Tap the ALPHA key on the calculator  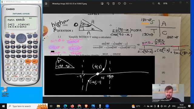(13, 36)
